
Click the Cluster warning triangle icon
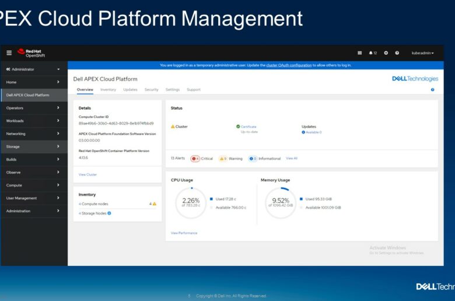(173, 127)
